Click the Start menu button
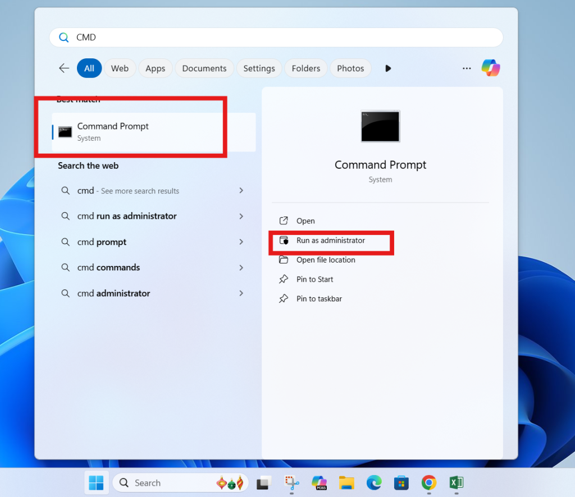This screenshot has width=575, height=497. (x=96, y=482)
